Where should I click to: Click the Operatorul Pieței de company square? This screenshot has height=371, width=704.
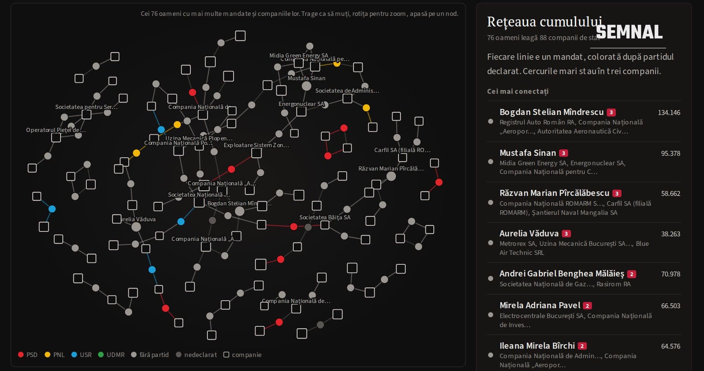coord(56,137)
